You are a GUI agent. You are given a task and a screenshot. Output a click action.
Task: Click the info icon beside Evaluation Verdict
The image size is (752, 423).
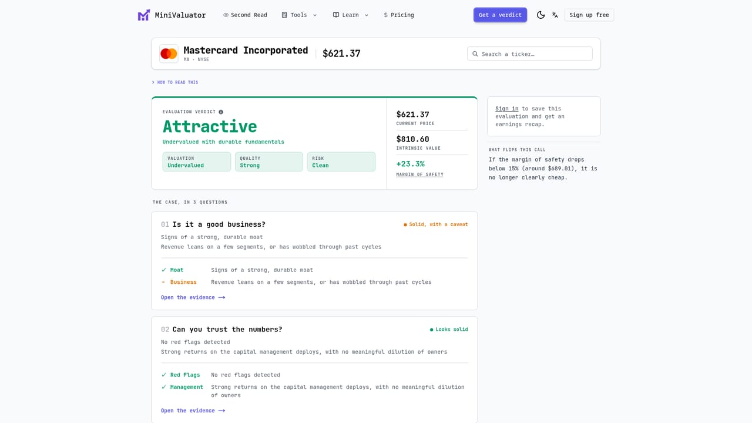click(221, 112)
